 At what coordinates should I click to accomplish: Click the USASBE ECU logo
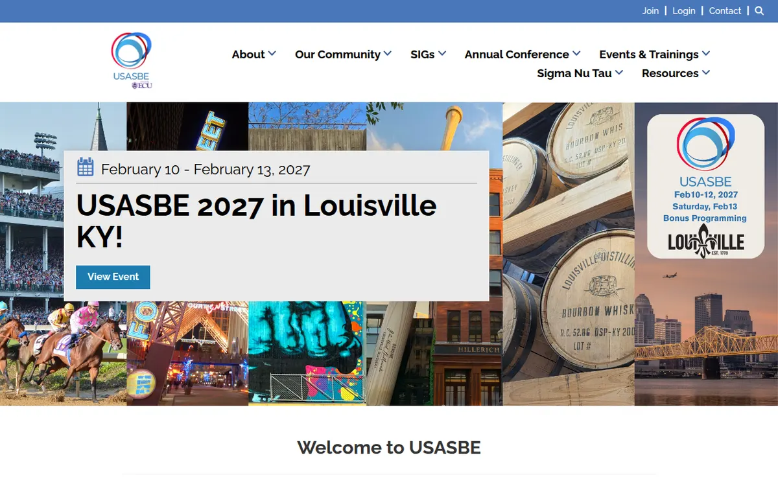(132, 61)
